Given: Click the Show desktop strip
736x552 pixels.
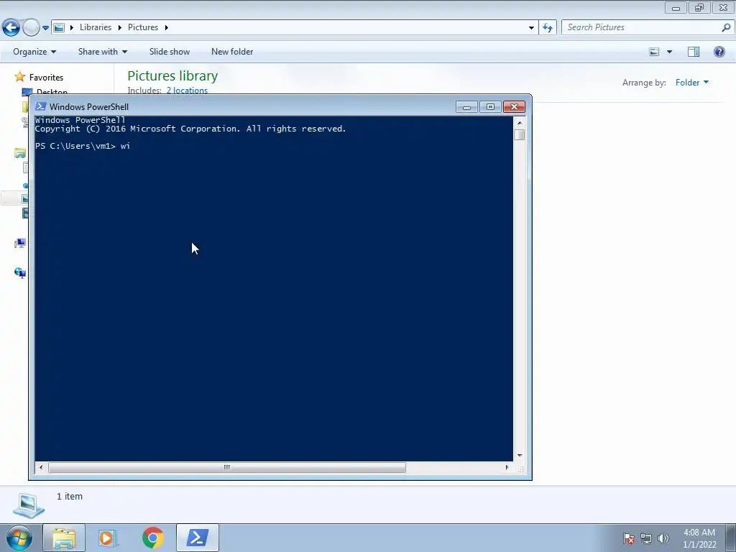Looking at the screenshot, I should click(730, 538).
